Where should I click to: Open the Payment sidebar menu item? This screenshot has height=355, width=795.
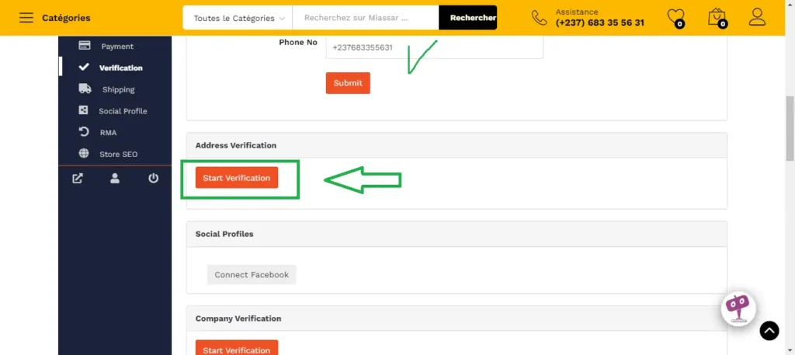[x=116, y=47]
